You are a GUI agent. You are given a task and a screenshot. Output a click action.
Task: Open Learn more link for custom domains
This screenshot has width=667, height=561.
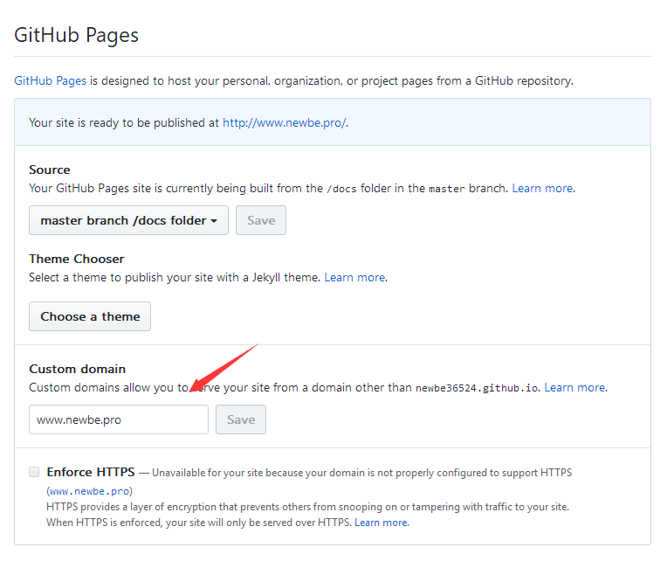click(574, 387)
